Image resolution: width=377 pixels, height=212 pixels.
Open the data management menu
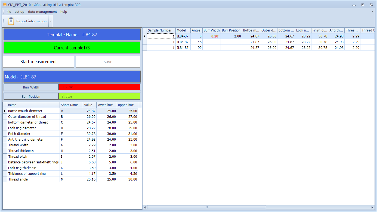pos(42,12)
